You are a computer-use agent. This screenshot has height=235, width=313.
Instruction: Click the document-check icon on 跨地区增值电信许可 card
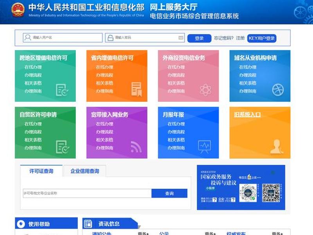coord(62,90)
